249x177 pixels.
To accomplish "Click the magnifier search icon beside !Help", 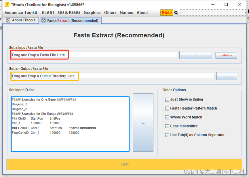I will [176, 13].
